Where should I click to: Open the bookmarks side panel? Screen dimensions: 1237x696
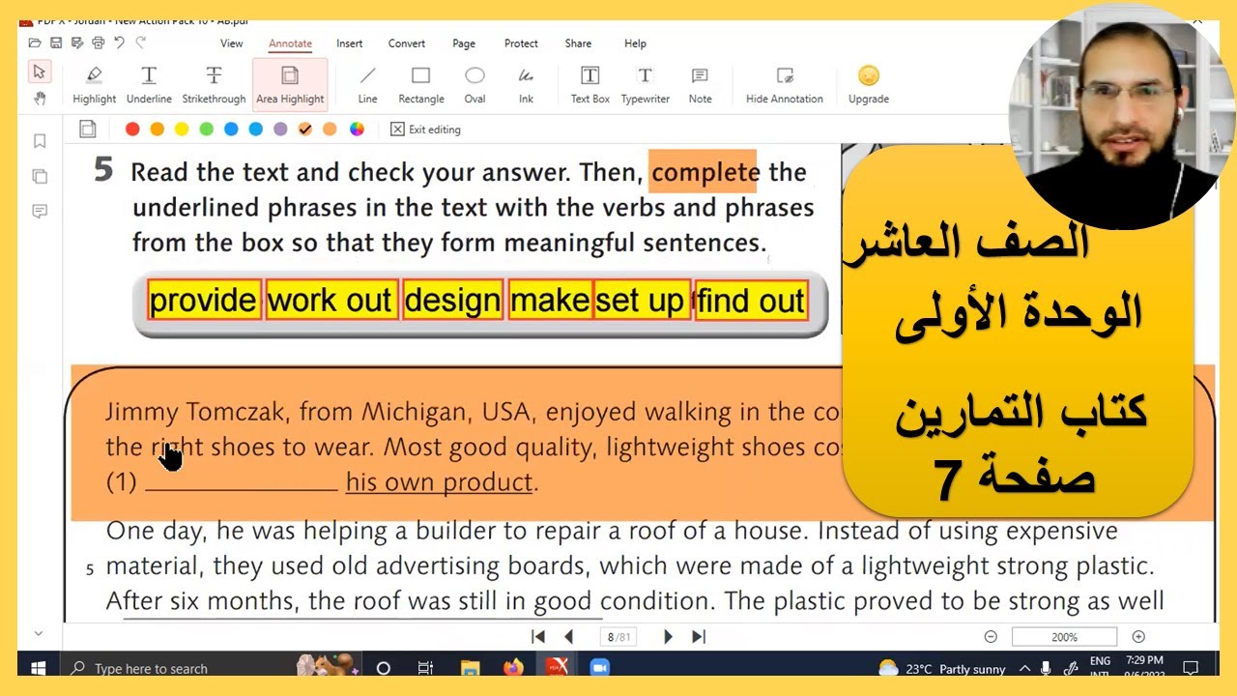tap(40, 141)
